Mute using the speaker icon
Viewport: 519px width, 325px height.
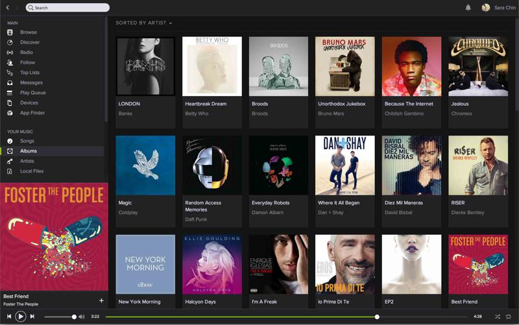(82, 317)
